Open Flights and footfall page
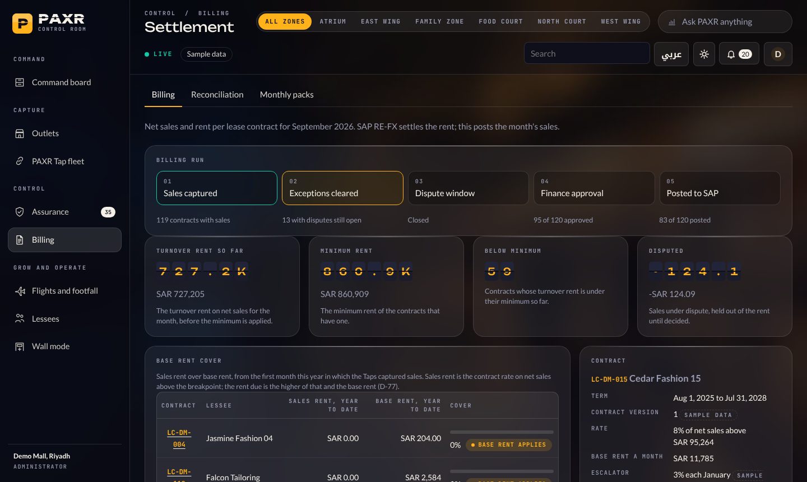Screen dimensions: 807x482 (64, 291)
